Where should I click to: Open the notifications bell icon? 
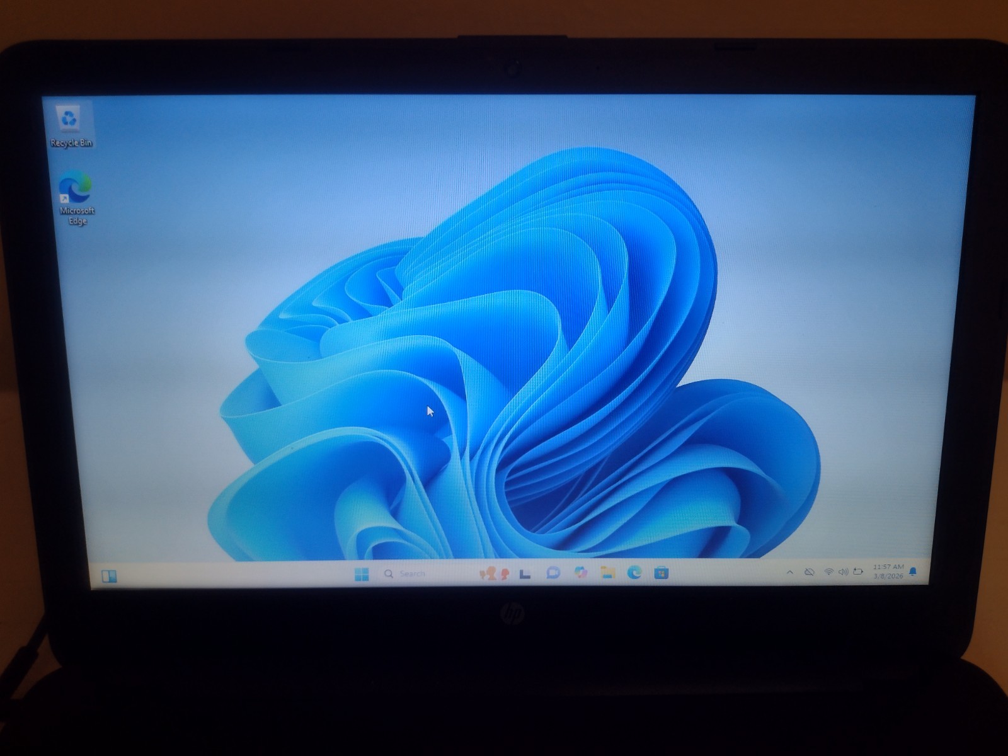tap(913, 572)
